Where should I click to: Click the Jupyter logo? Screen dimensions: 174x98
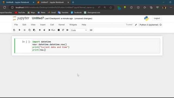click(21, 18)
